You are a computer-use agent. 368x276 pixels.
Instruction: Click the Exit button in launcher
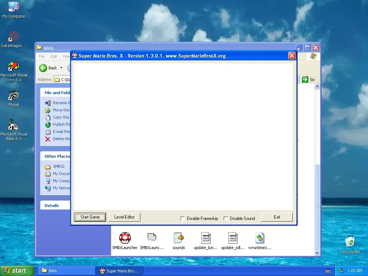pos(277,217)
